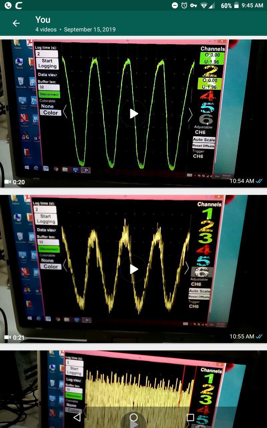
Task: Click the "10:54 AM" timestamp
Action: coord(242,181)
